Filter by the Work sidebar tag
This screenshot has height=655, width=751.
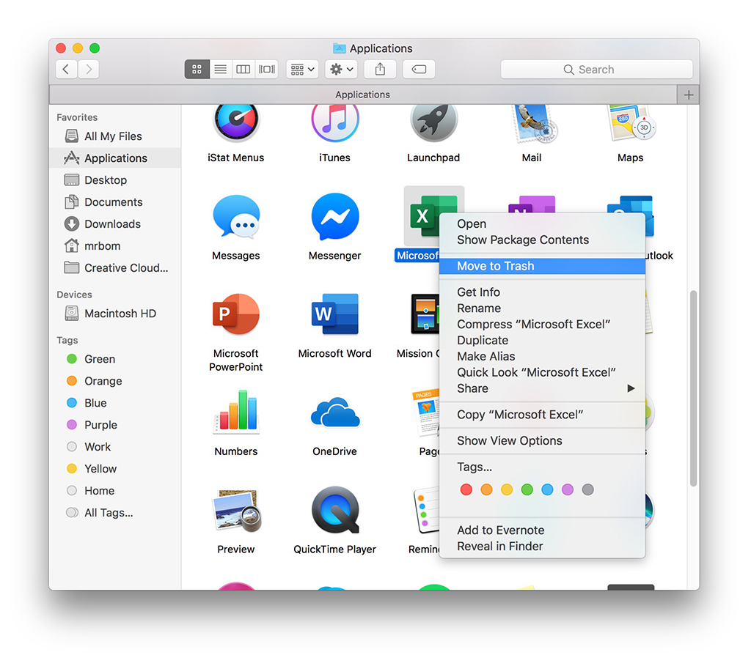pos(115,447)
